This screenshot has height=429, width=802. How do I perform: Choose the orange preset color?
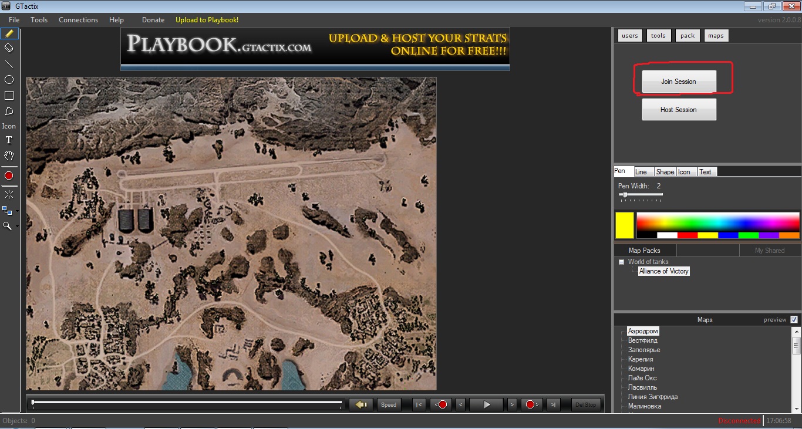789,235
